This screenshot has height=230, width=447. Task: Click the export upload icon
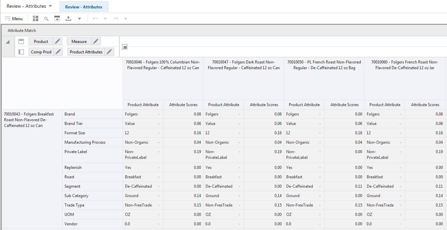tap(68, 19)
